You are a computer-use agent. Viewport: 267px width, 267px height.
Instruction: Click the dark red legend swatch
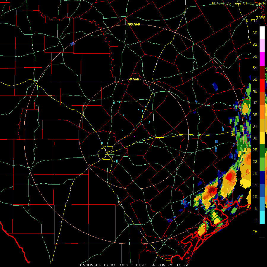tap(262, 72)
